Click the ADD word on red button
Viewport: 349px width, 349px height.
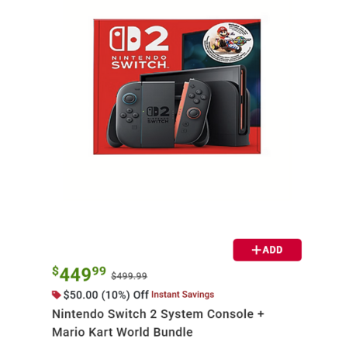(x=273, y=250)
